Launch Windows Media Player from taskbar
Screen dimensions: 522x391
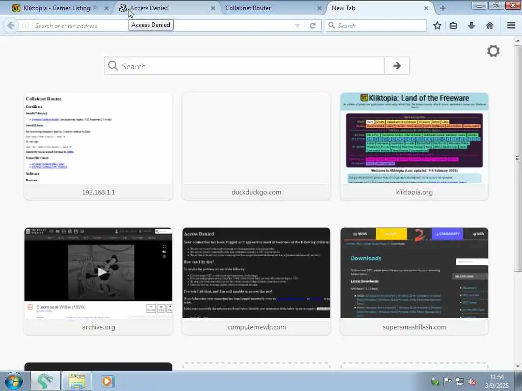(107, 381)
